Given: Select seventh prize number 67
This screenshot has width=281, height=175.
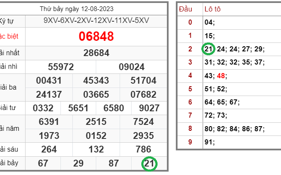Looking at the screenshot, I should tap(43, 164).
